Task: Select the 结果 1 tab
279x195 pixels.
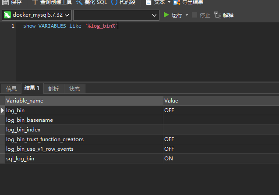Action: 32,88
